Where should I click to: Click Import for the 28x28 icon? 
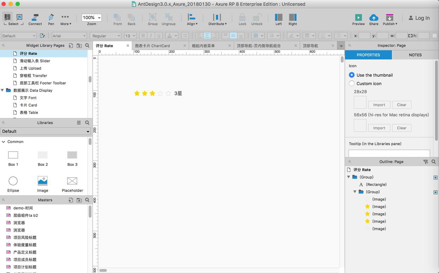(x=379, y=105)
